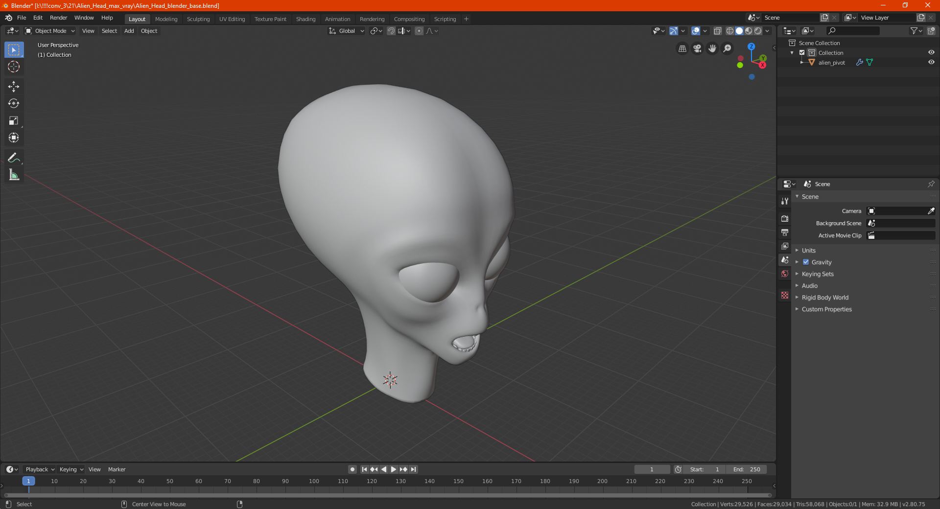Click the End frame field
The width and height of the screenshot is (940, 509).
click(746, 469)
